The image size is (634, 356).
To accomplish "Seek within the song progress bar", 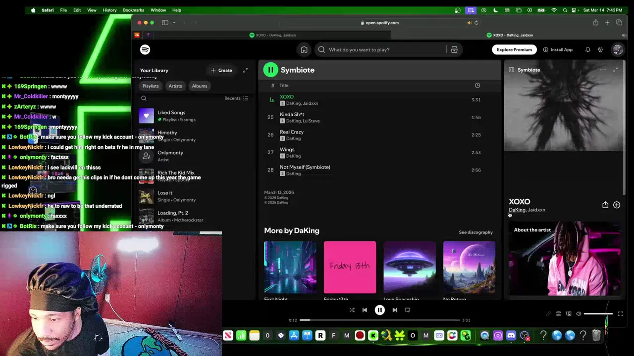I will coord(379,320).
